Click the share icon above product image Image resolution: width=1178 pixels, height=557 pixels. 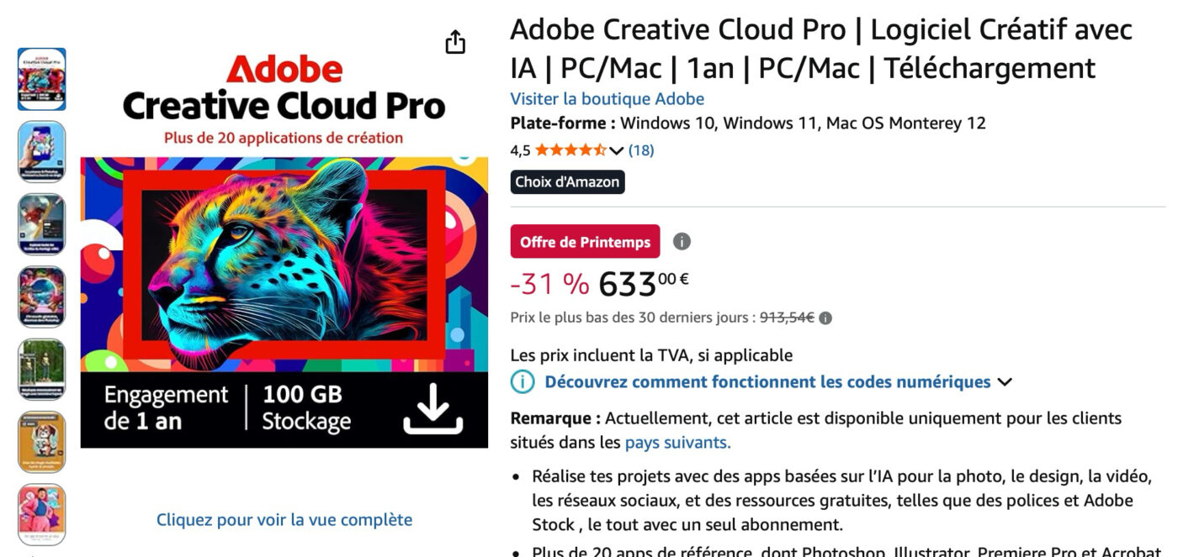[455, 42]
